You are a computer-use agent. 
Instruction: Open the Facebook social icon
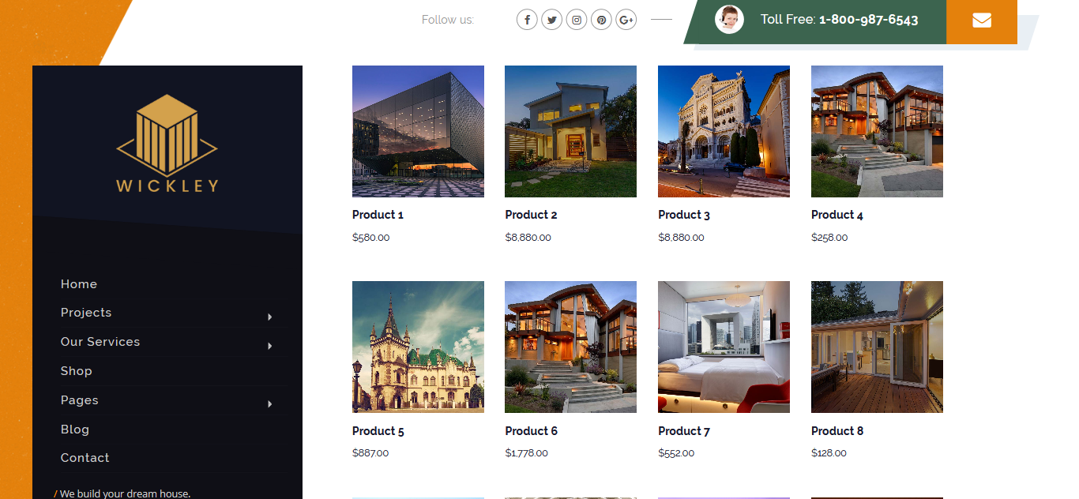(x=527, y=20)
